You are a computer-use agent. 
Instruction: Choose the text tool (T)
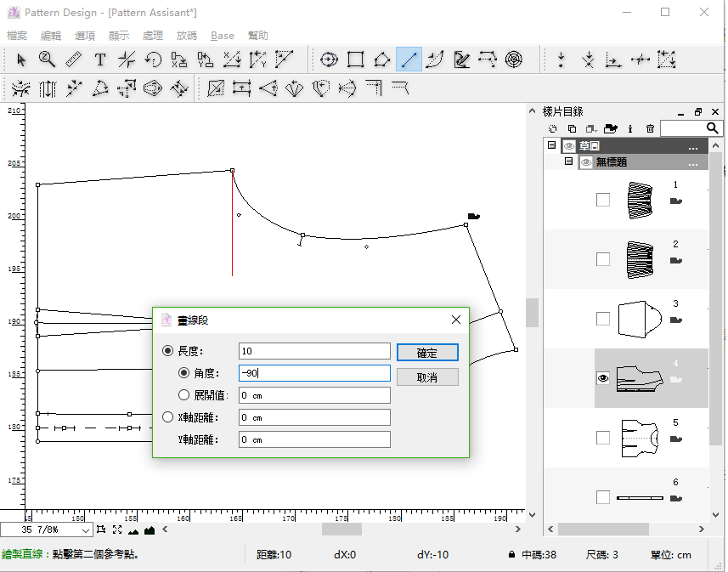coord(99,59)
